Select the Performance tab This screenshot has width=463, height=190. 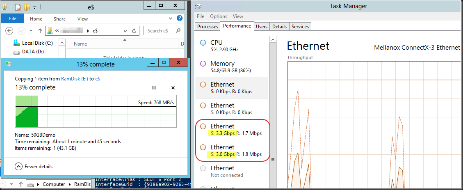click(237, 26)
